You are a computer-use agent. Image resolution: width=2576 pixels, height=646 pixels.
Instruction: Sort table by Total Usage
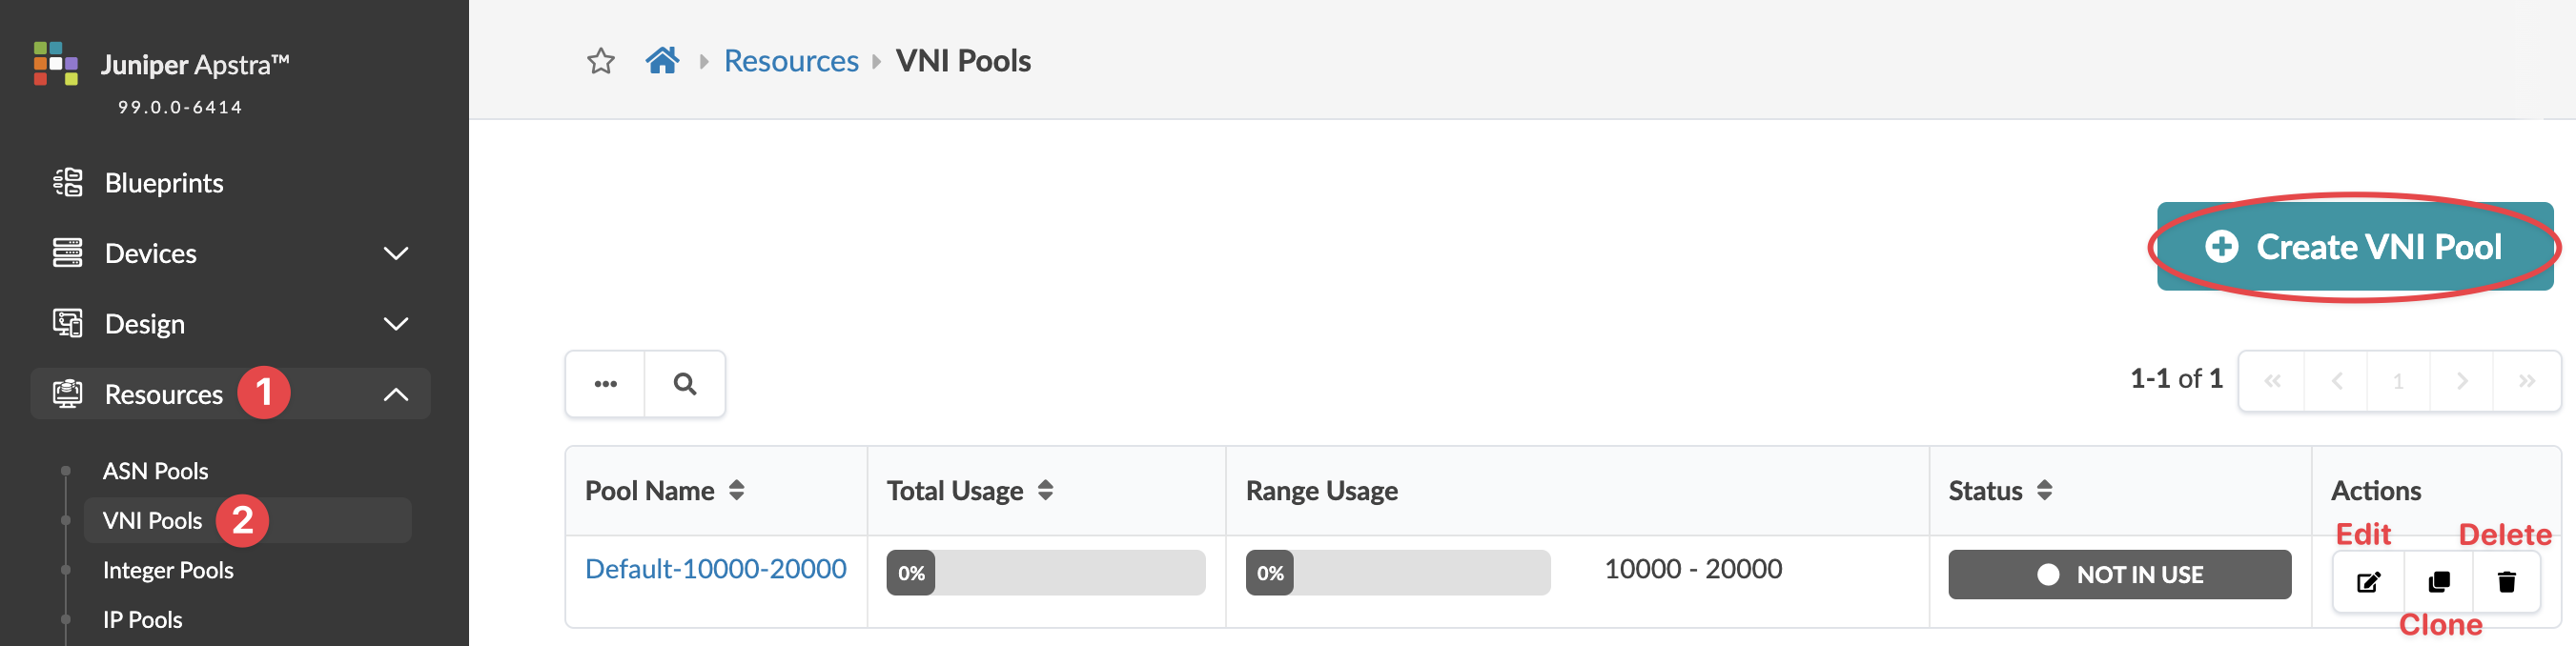(1046, 491)
